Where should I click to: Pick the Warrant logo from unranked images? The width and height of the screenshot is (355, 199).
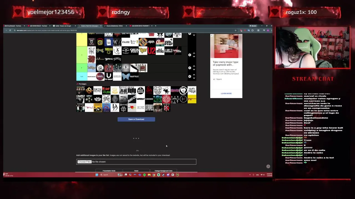pos(141,99)
